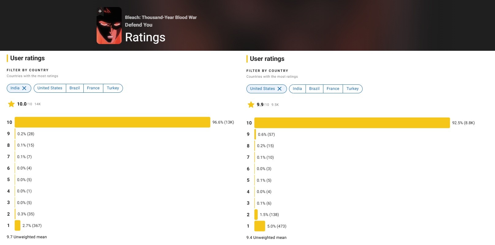Filter India-selected panel by France
The width and height of the screenshot is (495, 245).
(93, 88)
